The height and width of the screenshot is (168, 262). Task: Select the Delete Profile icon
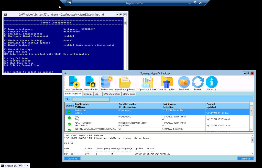91,82
